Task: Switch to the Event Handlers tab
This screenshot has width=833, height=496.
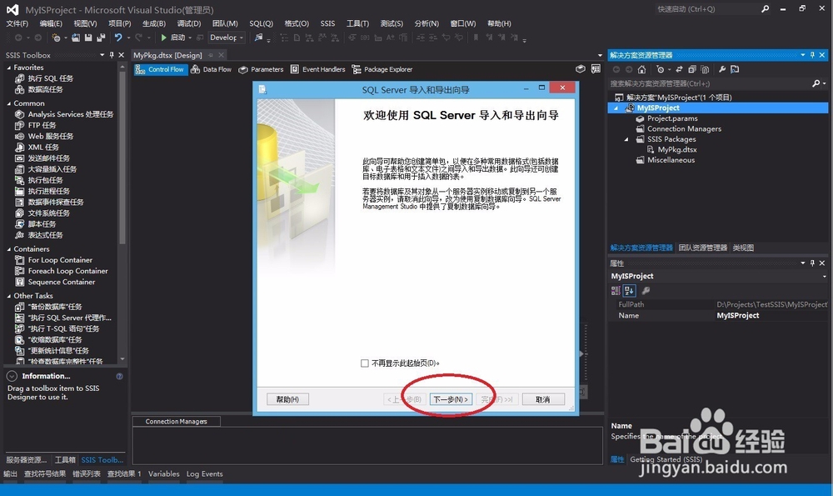Action: pyautogui.click(x=317, y=69)
